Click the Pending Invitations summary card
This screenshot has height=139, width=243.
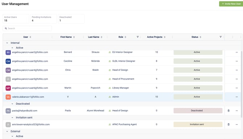click(44, 19)
